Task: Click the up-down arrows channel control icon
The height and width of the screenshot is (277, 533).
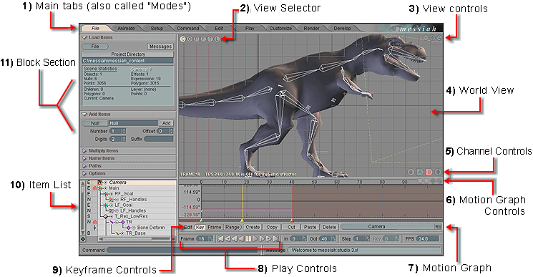Action: pyautogui.click(x=438, y=172)
